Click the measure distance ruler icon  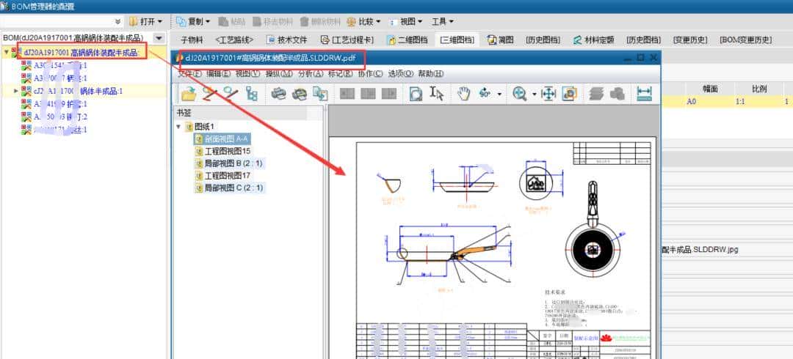[645, 93]
